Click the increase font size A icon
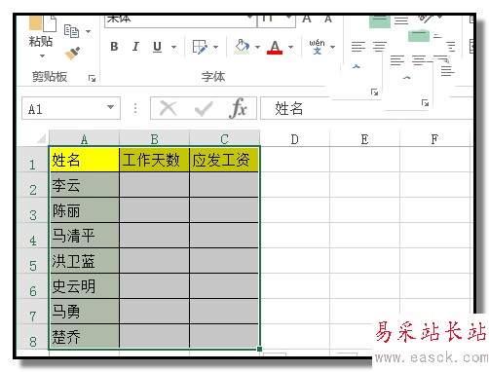Screen dimensions: 489x372 [307, 19]
